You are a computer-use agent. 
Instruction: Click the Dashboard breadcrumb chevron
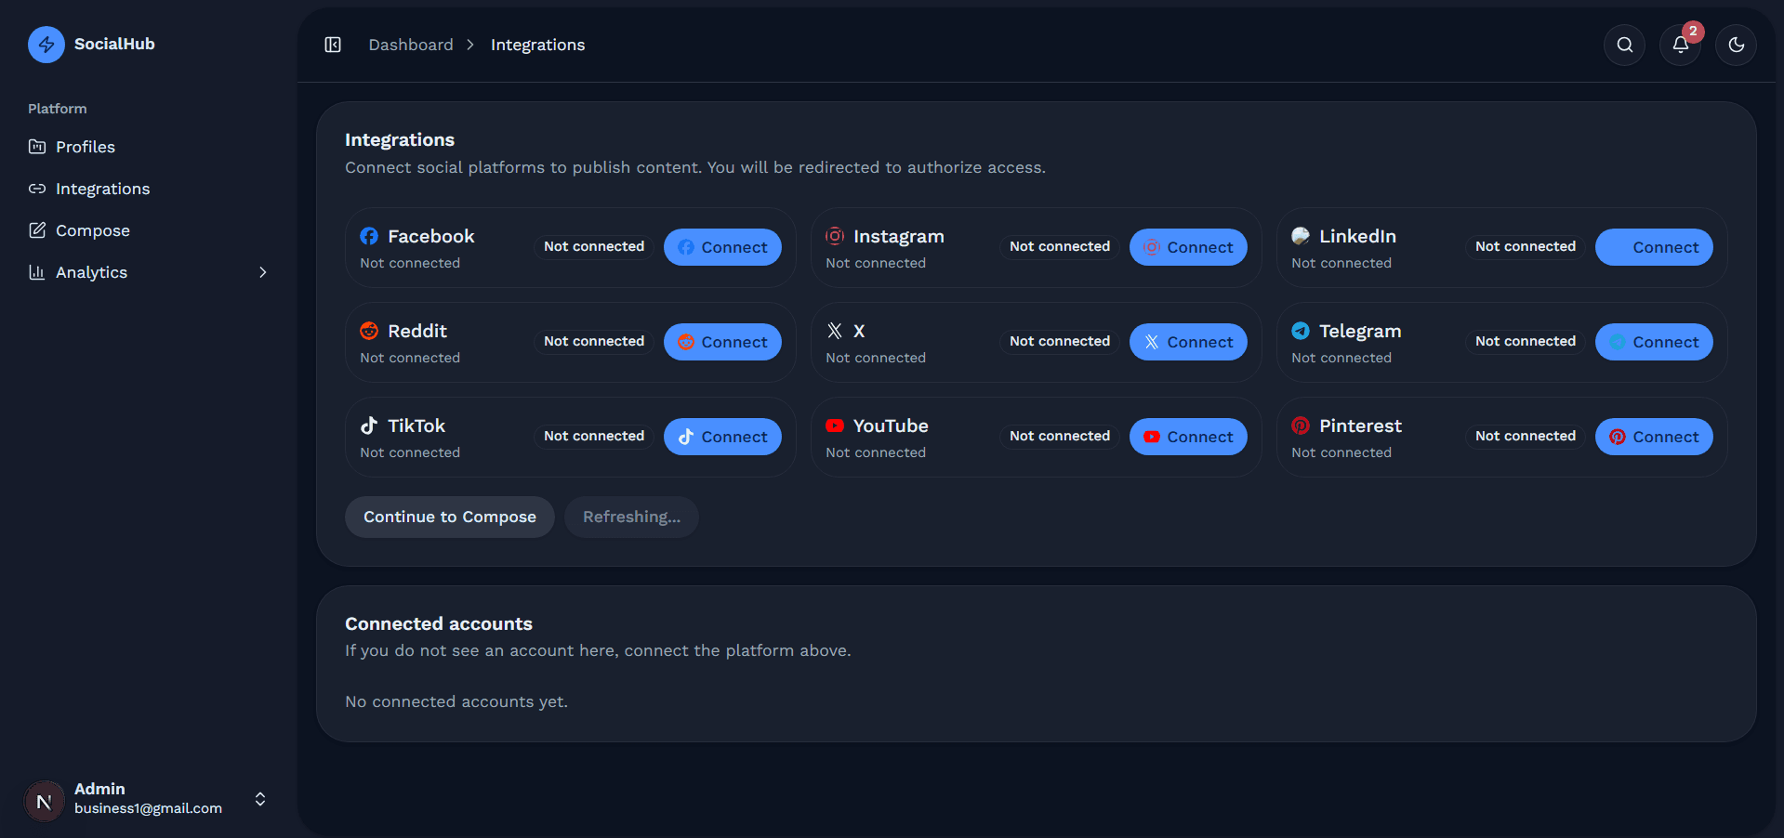470,45
